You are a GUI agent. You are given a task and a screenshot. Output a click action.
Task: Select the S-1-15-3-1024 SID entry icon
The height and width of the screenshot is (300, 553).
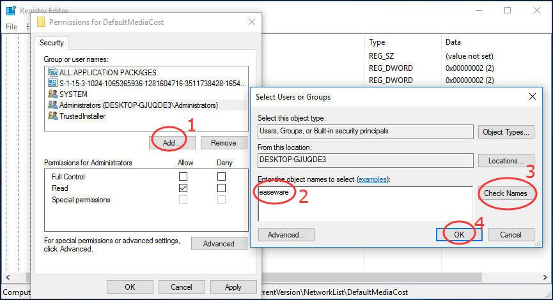point(53,83)
